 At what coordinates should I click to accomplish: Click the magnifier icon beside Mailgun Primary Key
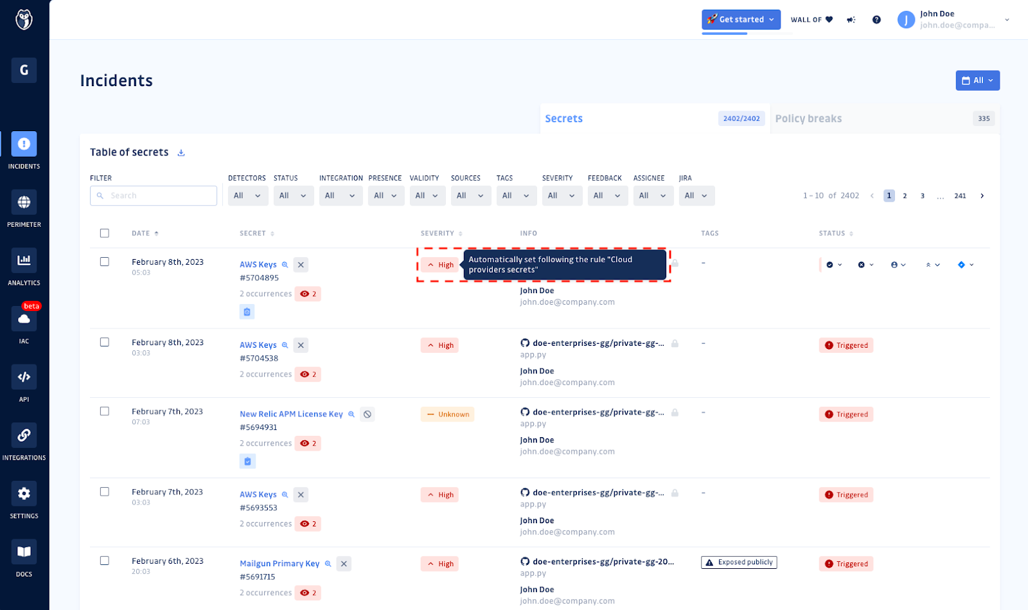point(328,564)
